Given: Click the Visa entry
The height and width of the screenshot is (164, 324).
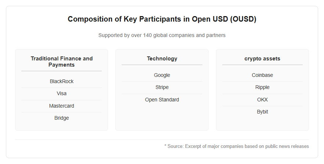Looking at the screenshot, I should click(62, 94).
